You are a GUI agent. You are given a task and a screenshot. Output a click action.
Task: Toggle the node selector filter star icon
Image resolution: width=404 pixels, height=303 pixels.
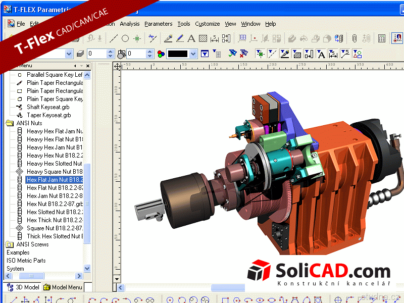pyautogui.click(x=260, y=54)
